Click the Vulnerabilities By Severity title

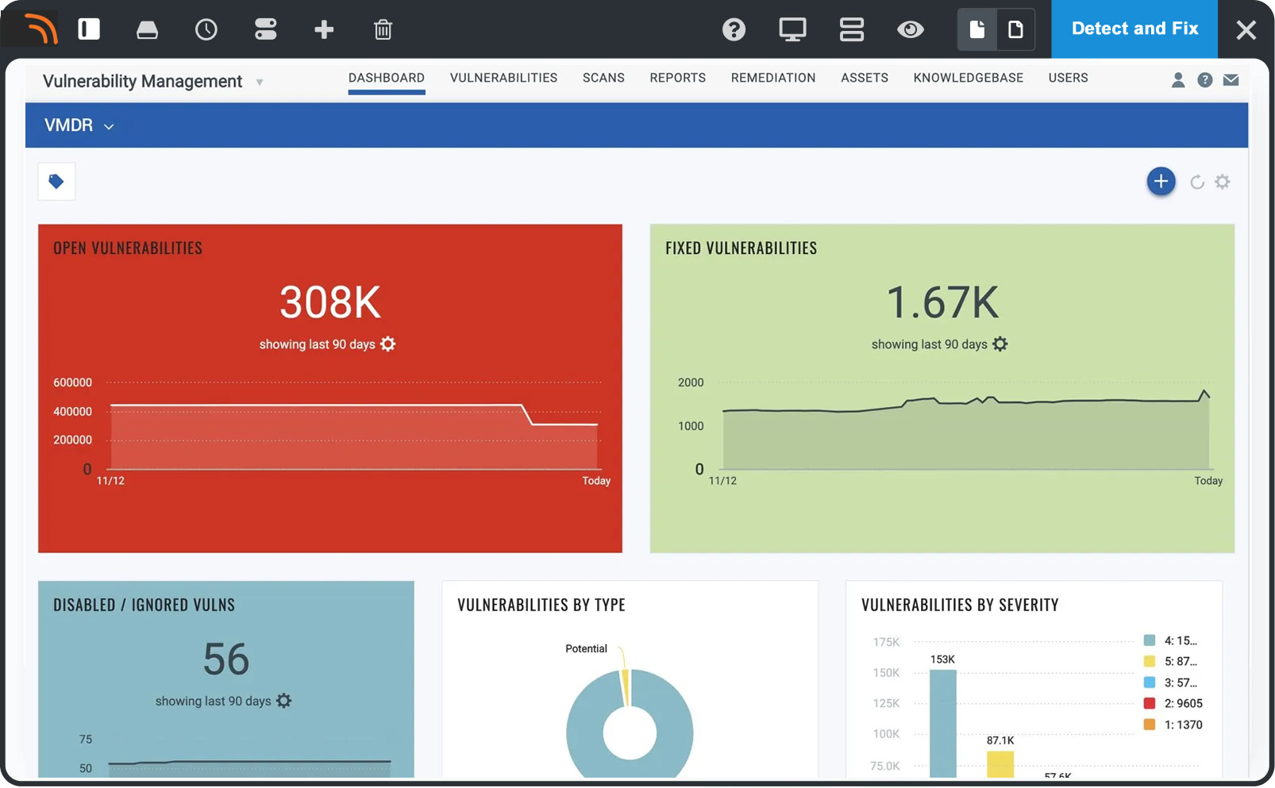pos(960,605)
